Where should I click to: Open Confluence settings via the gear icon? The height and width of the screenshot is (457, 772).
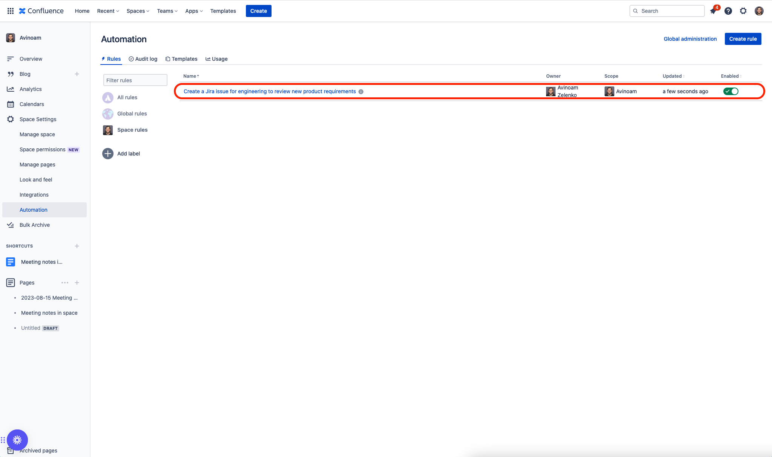tap(743, 11)
